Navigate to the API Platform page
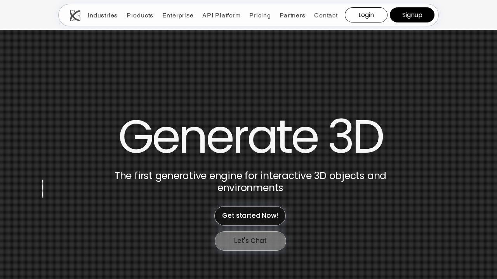 pos(221,15)
